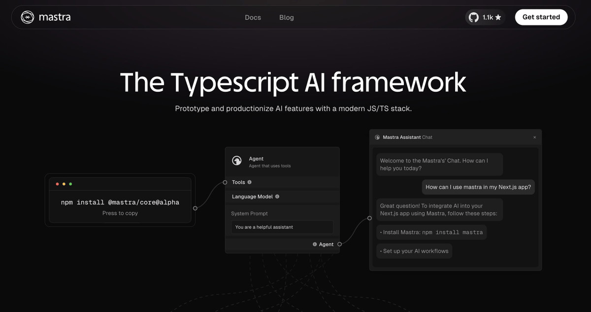The width and height of the screenshot is (591, 312).
Task: Click the System Prompt label
Action: pyautogui.click(x=249, y=213)
